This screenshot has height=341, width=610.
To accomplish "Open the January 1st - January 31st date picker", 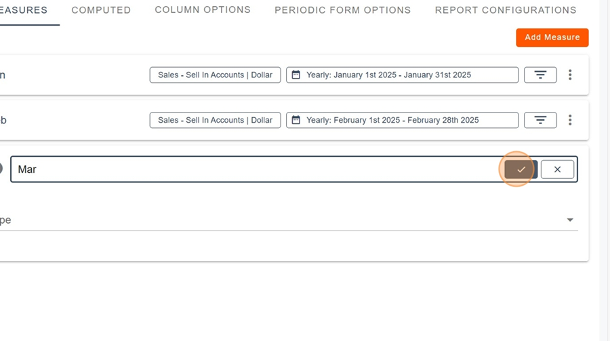I will pos(402,75).
